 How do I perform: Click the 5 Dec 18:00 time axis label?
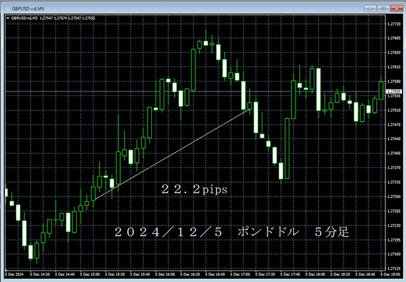click(315, 274)
